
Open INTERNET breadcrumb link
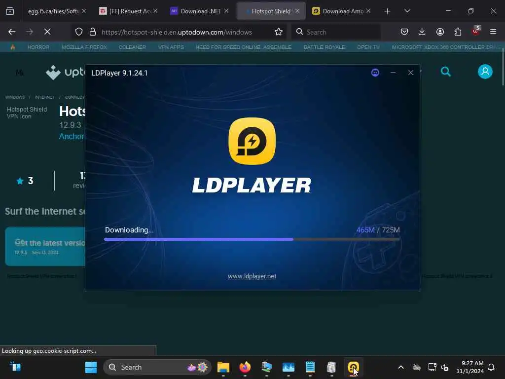[45, 97]
